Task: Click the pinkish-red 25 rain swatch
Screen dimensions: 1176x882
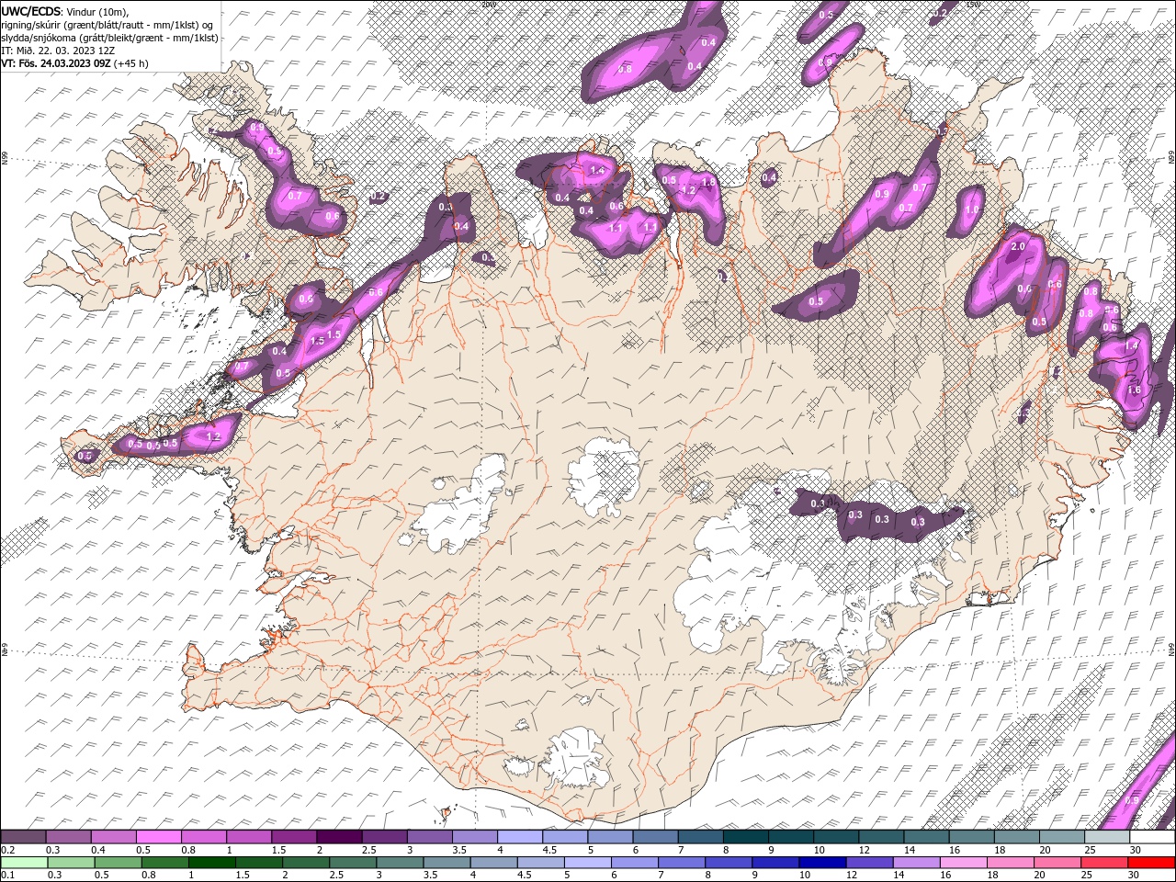Action: tap(1103, 863)
